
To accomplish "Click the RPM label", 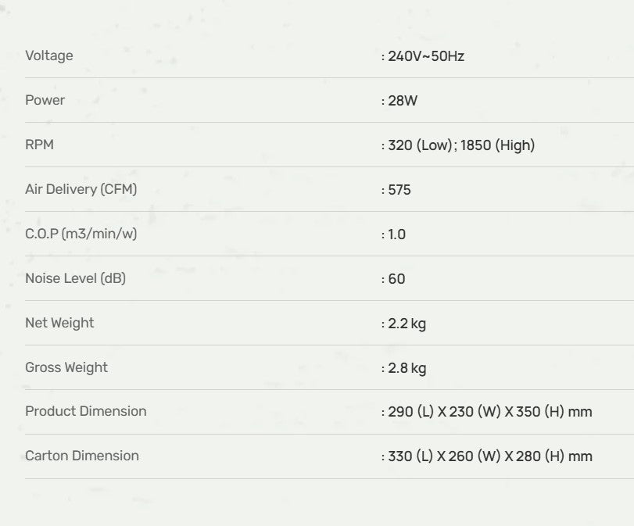I will (x=40, y=145).
